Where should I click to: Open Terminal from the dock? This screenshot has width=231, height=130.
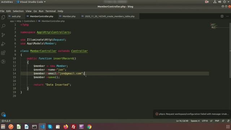coord(34,127)
